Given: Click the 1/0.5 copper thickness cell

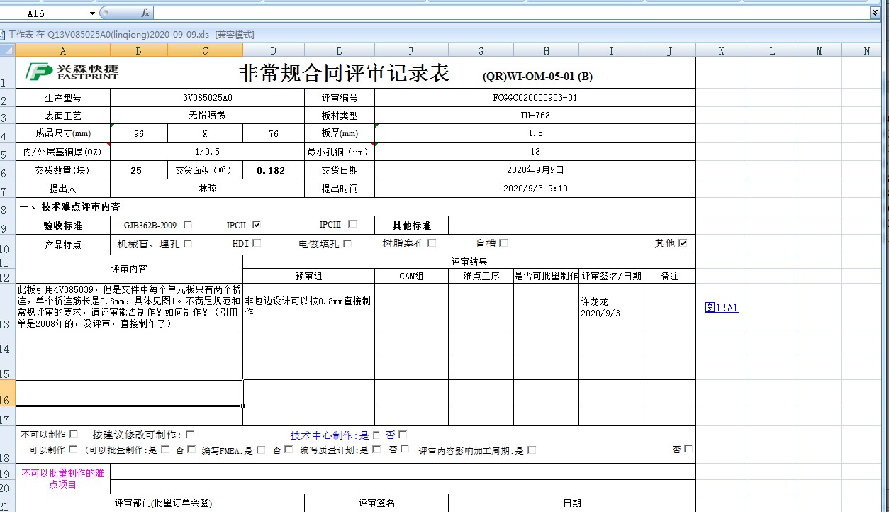Looking at the screenshot, I should point(207,152).
